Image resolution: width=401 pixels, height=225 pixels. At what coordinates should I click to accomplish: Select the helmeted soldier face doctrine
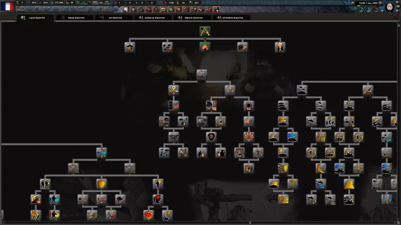[x=130, y=47]
